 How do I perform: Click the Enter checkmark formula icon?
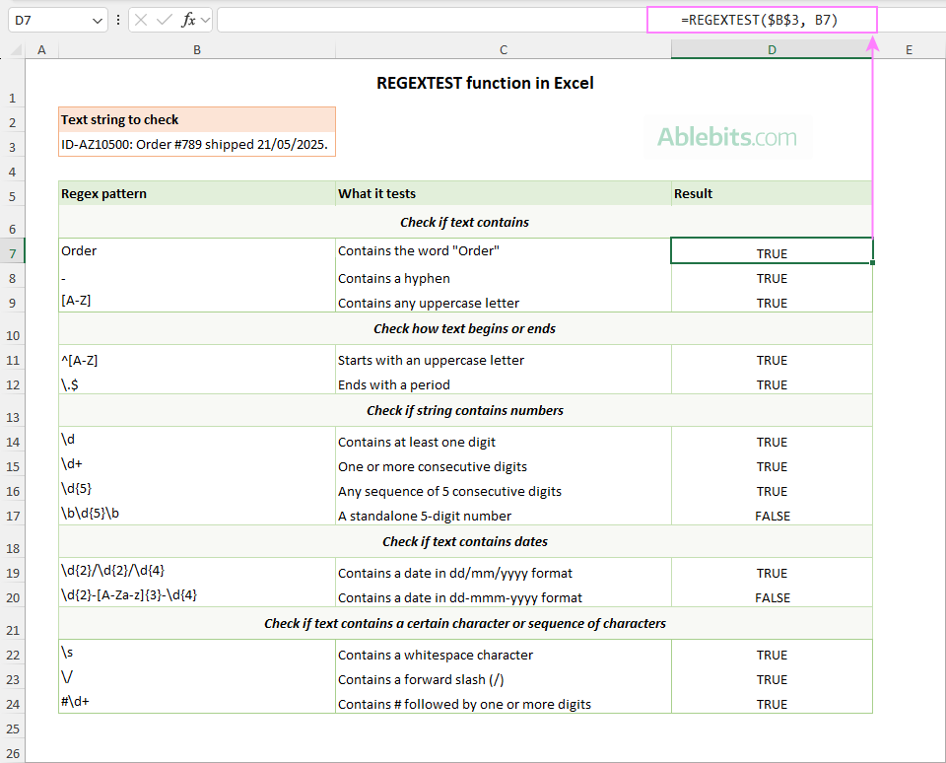click(x=165, y=20)
